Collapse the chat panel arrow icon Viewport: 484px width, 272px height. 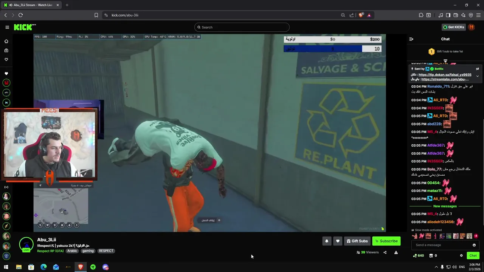(411, 39)
